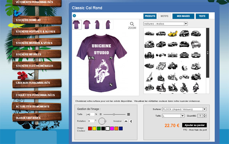The image size is (229, 144).
Task: Click the blue info icon
Action: point(74,16)
